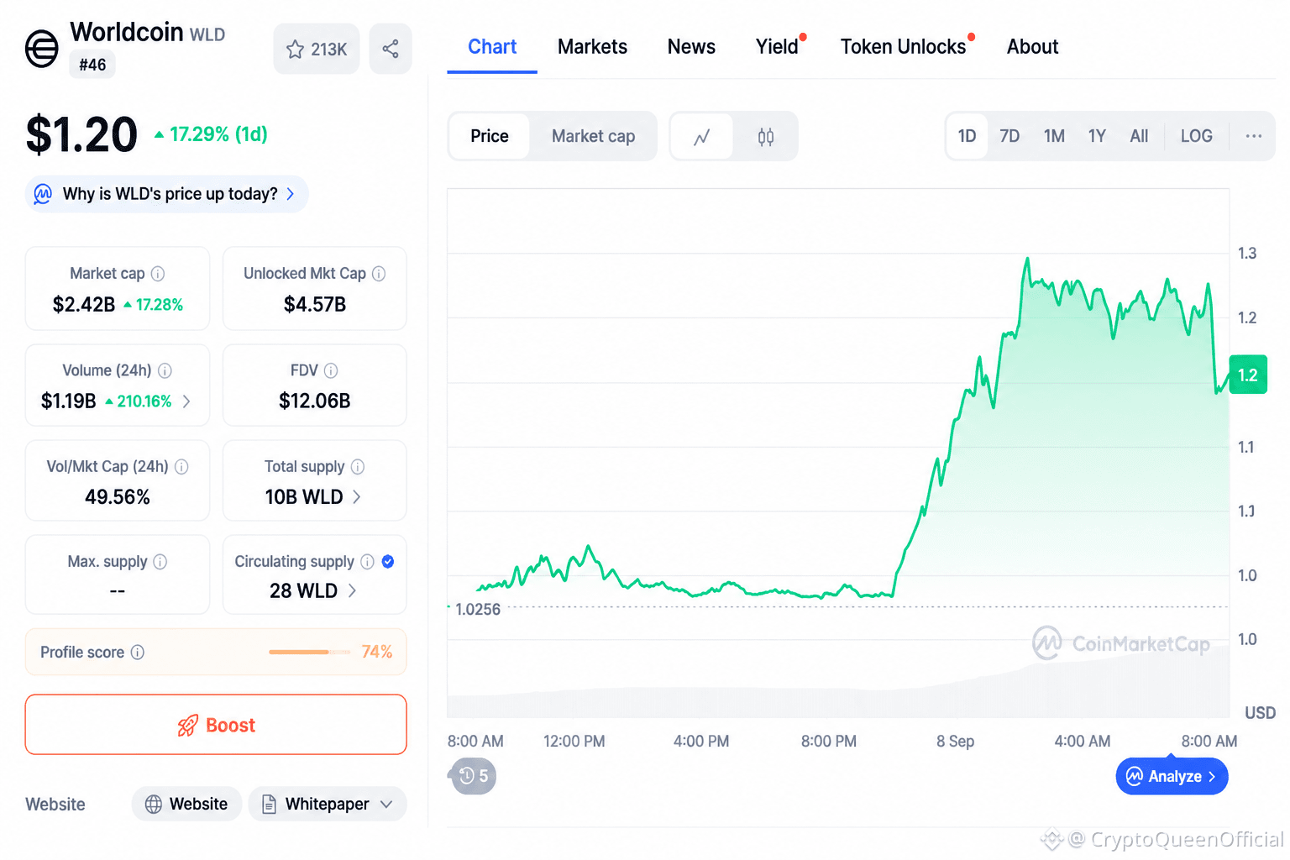
Task: Click the Circulating supply info icon
Action: (x=367, y=562)
